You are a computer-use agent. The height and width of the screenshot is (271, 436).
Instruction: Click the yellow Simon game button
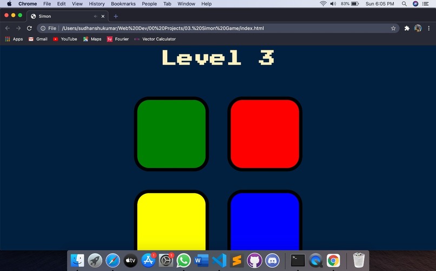point(171,220)
